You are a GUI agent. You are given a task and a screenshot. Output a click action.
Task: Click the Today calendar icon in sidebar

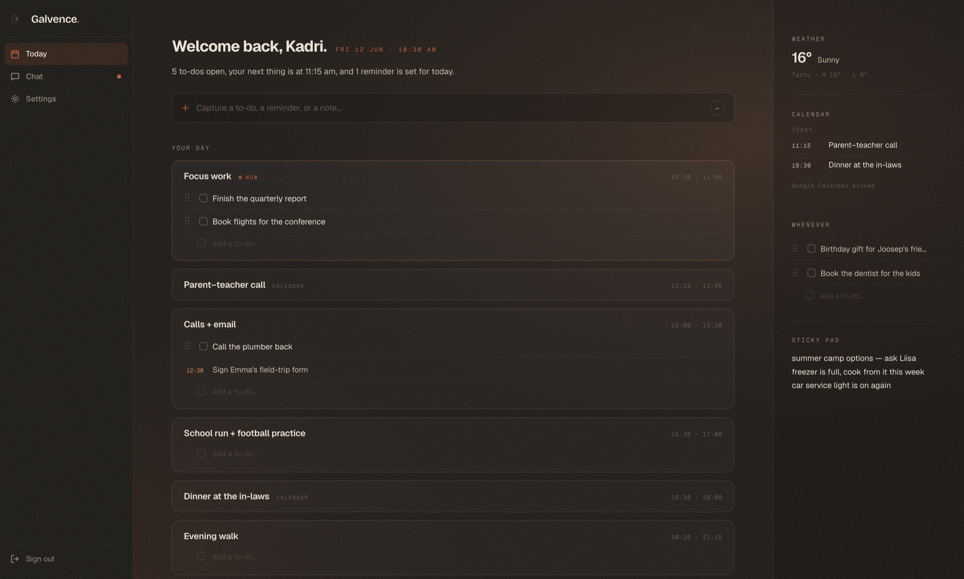tap(15, 54)
